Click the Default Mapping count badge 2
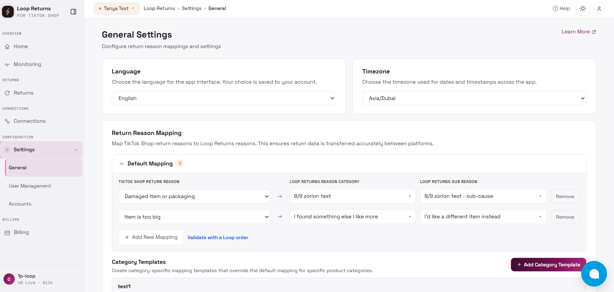This screenshot has height=292, width=614. click(180, 163)
